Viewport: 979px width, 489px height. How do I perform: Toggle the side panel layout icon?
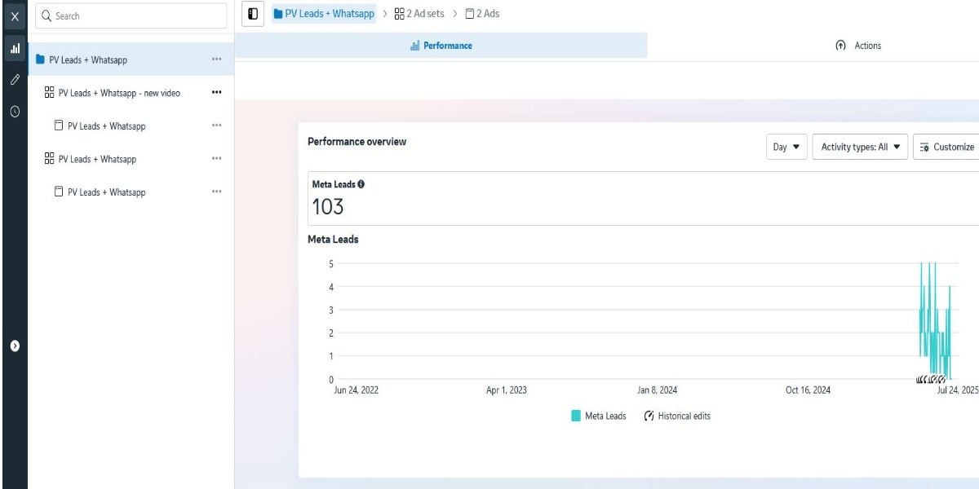(253, 14)
